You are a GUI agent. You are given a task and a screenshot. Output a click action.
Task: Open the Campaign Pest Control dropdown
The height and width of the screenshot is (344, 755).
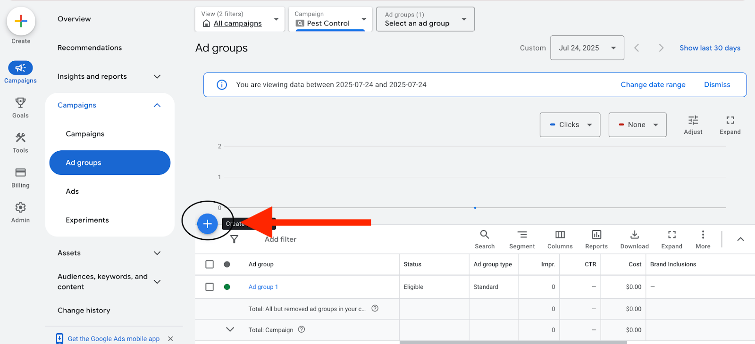[330, 19]
